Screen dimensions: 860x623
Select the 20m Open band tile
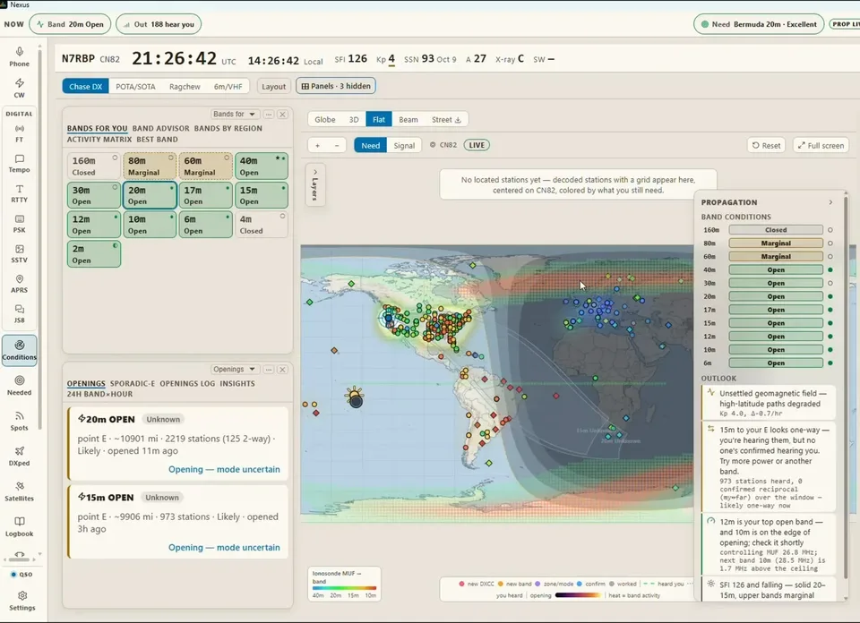[150, 195]
